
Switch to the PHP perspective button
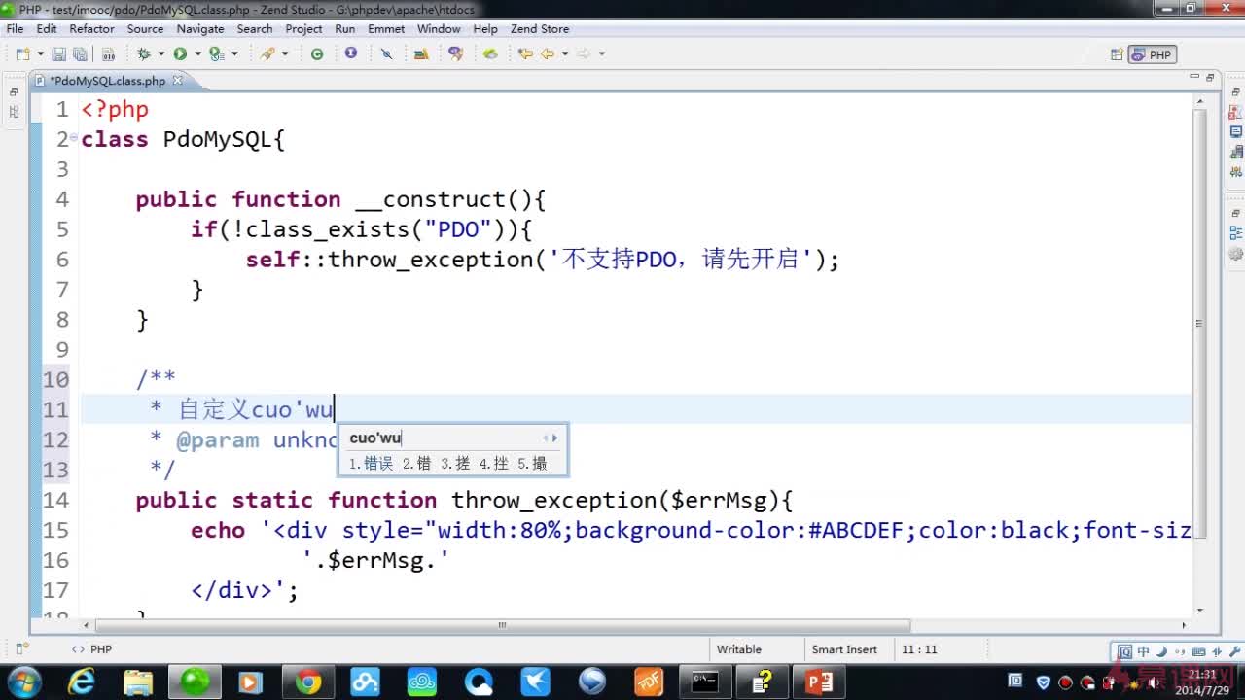[1153, 54]
